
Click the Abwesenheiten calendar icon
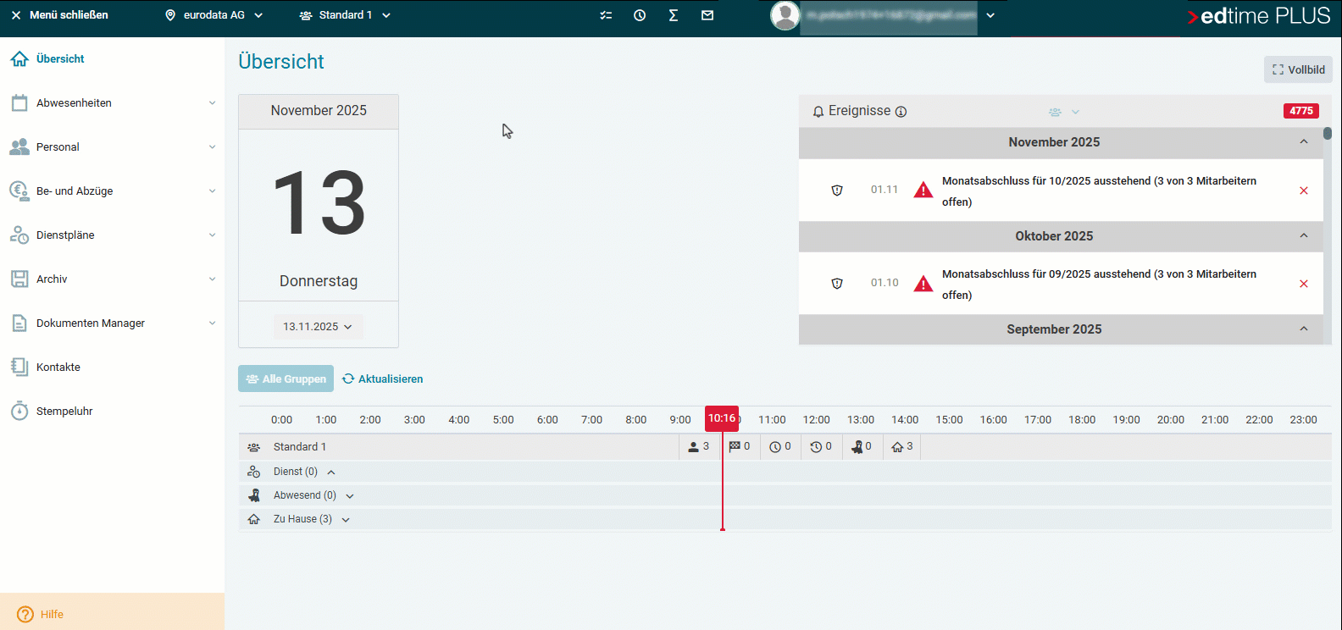pyautogui.click(x=19, y=103)
